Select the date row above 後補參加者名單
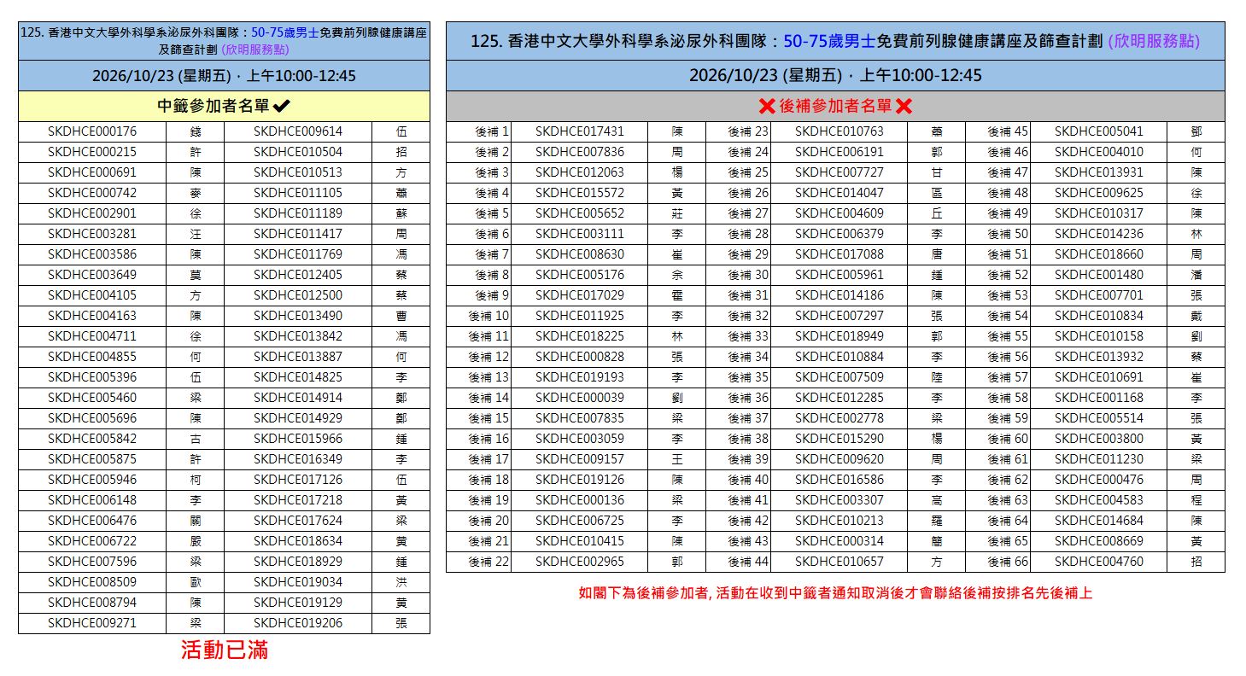1246x676 pixels. pos(835,76)
